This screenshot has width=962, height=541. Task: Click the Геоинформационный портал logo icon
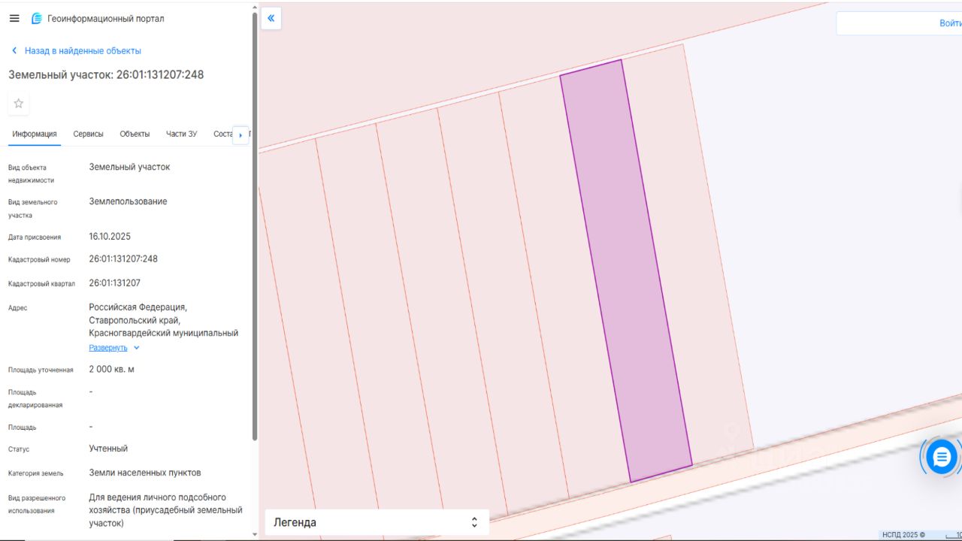(x=36, y=19)
